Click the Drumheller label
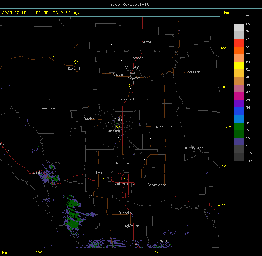Viewport: 262px width, 256px height. [194, 148]
